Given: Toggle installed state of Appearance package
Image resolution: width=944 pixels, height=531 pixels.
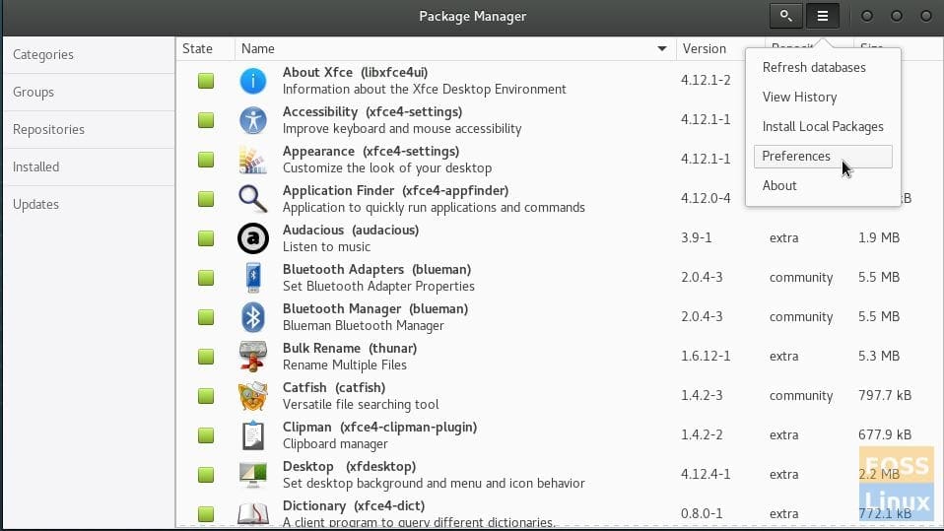Looking at the screenshot, I should pos(206,160).
